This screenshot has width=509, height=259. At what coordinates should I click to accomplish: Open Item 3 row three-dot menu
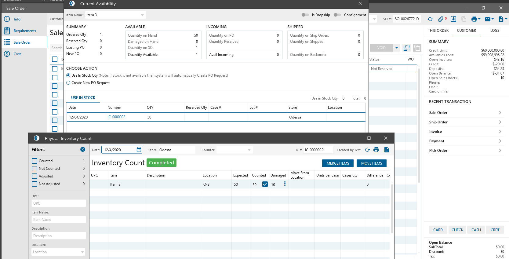(285, 184)
